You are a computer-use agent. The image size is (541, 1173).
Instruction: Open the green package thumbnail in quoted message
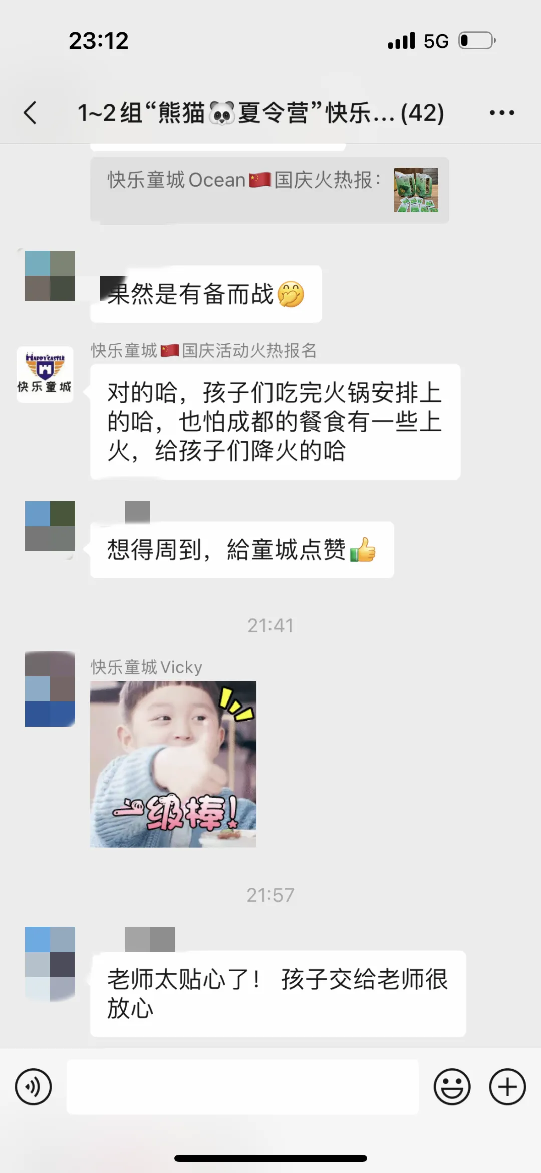pyautogui.click(x=416, y=190)
